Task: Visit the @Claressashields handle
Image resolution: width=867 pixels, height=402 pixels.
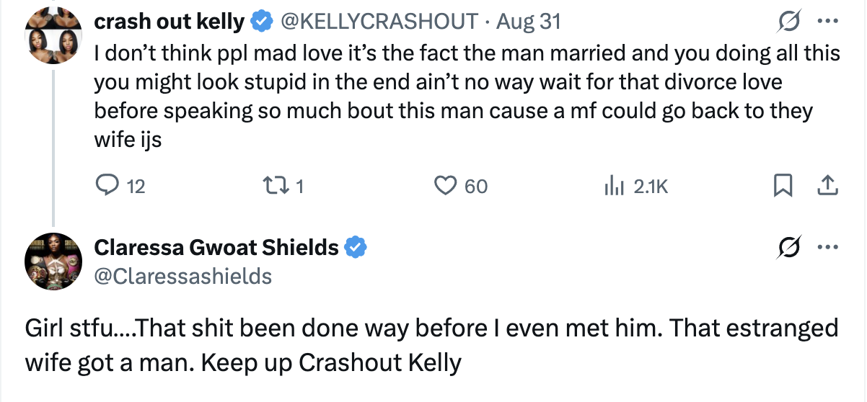Action: click(x=183, y=276)
